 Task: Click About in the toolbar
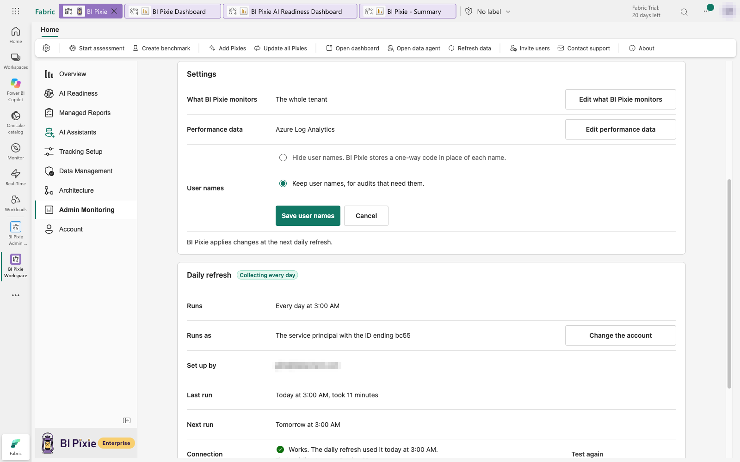point(641,48)
